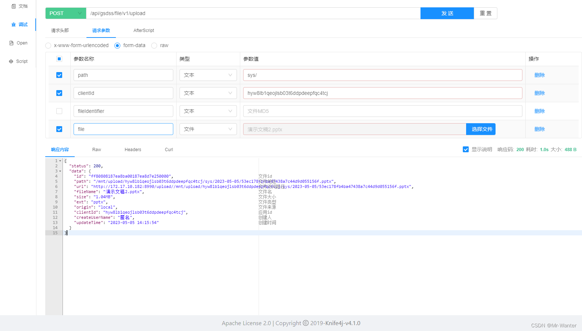Delete the fileIdentifier parameter row
The width and height of the screenshot is (582, 331).
[540, 111]
